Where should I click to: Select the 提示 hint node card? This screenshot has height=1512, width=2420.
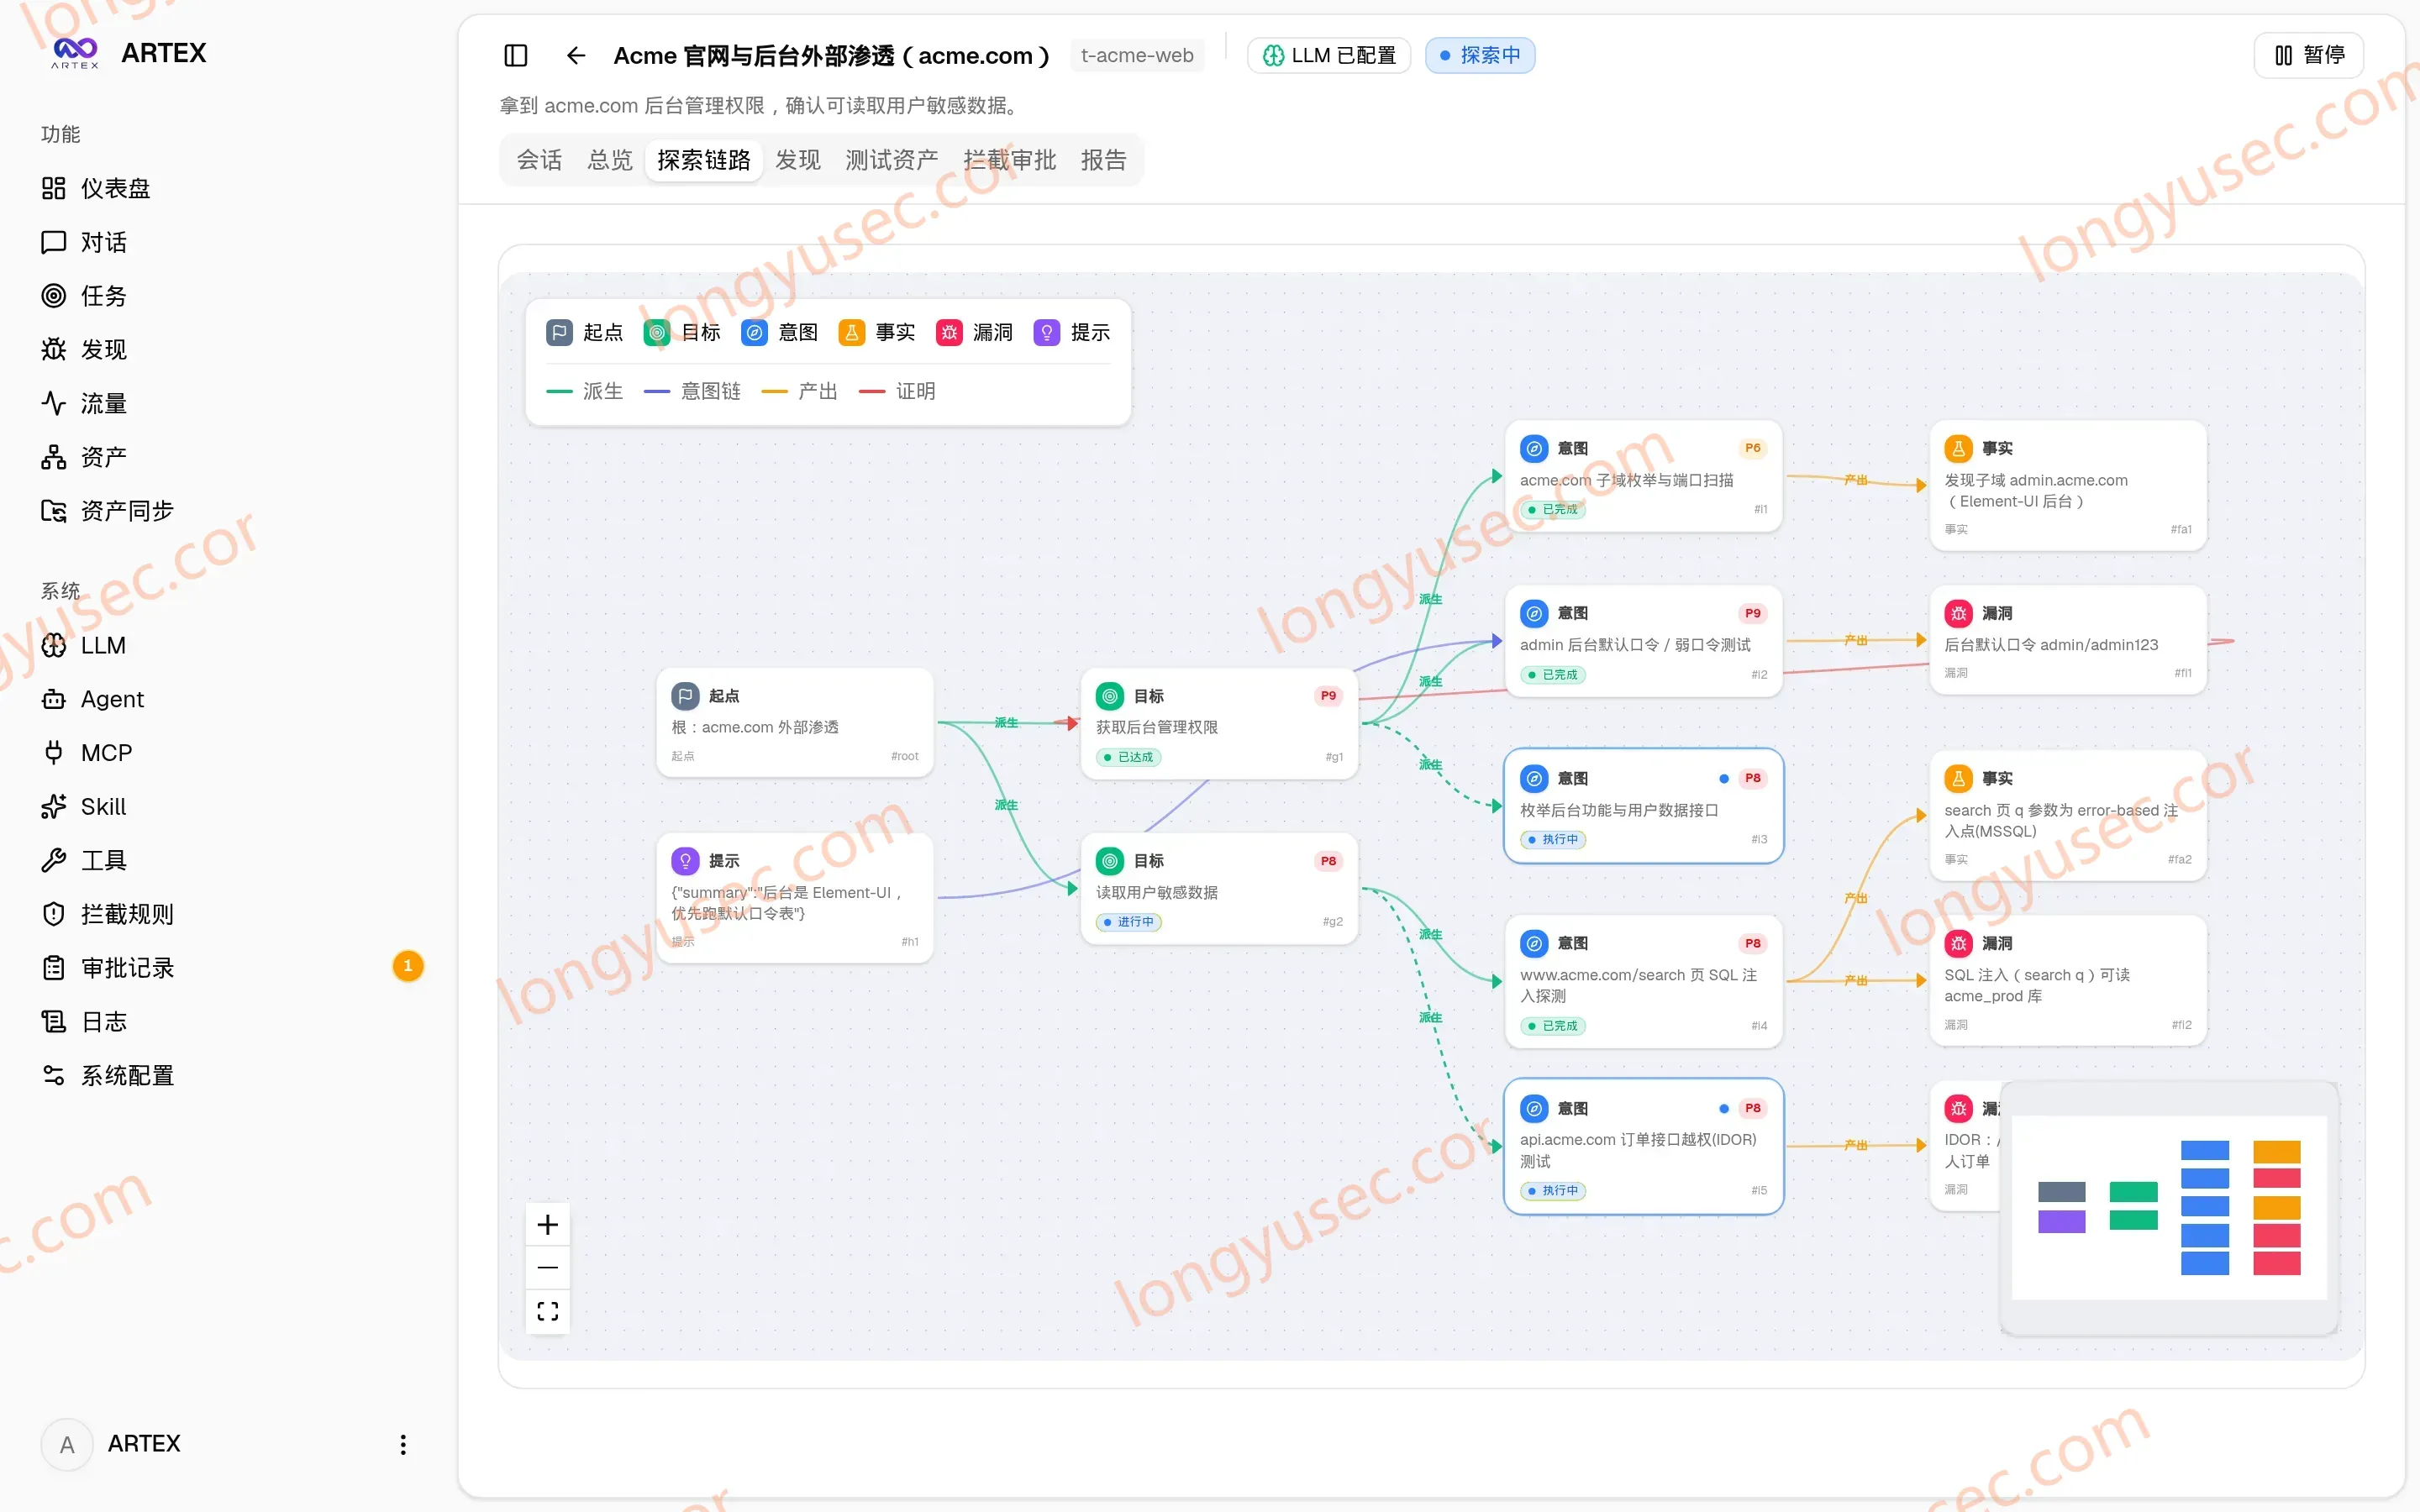pos(795,898)
